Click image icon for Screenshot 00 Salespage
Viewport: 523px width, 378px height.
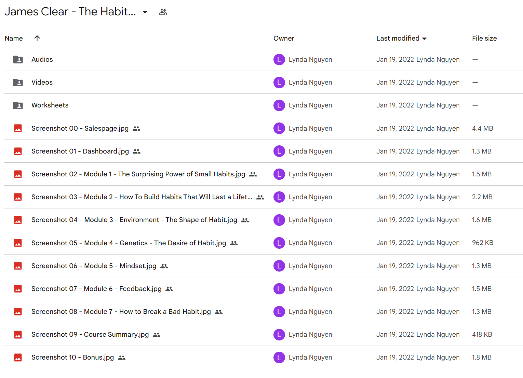(x=18, y=128)
